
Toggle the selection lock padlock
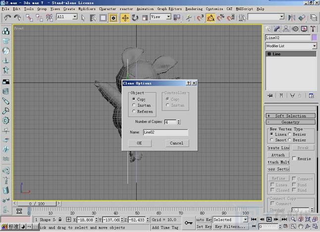click(60, 219)
